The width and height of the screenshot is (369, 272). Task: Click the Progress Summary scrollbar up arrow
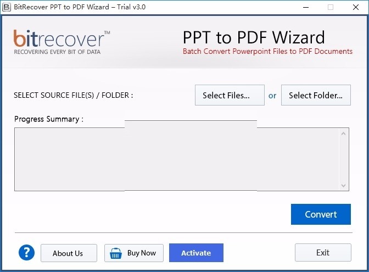tap(344, 134)
